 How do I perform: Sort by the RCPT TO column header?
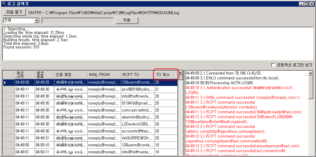pyautogui.click(x=138, y=75)
